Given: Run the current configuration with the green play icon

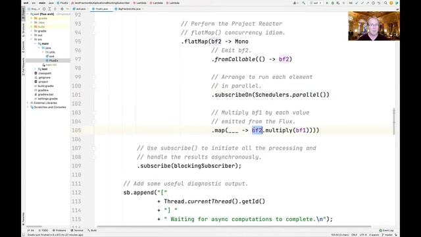Looking at the screenshot, I should [x=327, y=3].
